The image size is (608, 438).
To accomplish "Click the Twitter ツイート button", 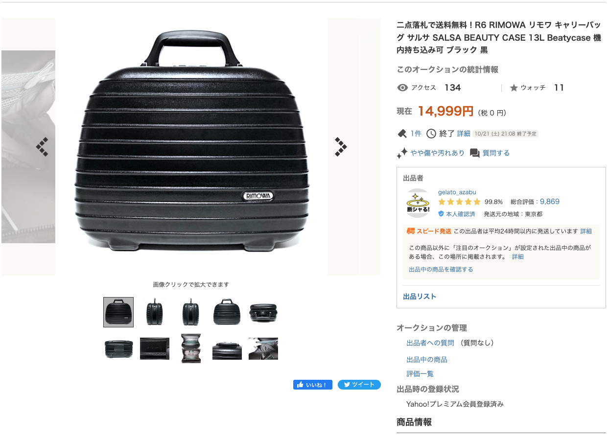I will tap(359, 385).
